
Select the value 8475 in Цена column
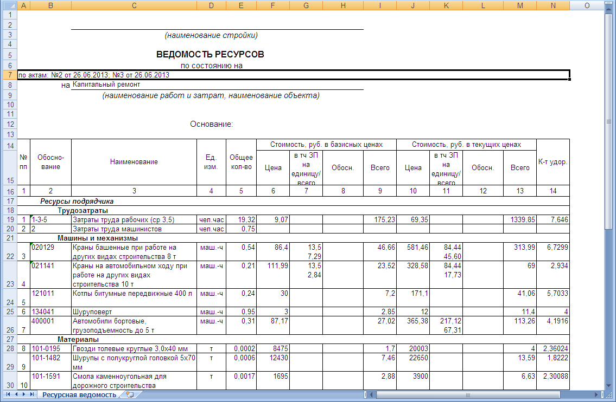pyautogui.click(x=272, y=349)
